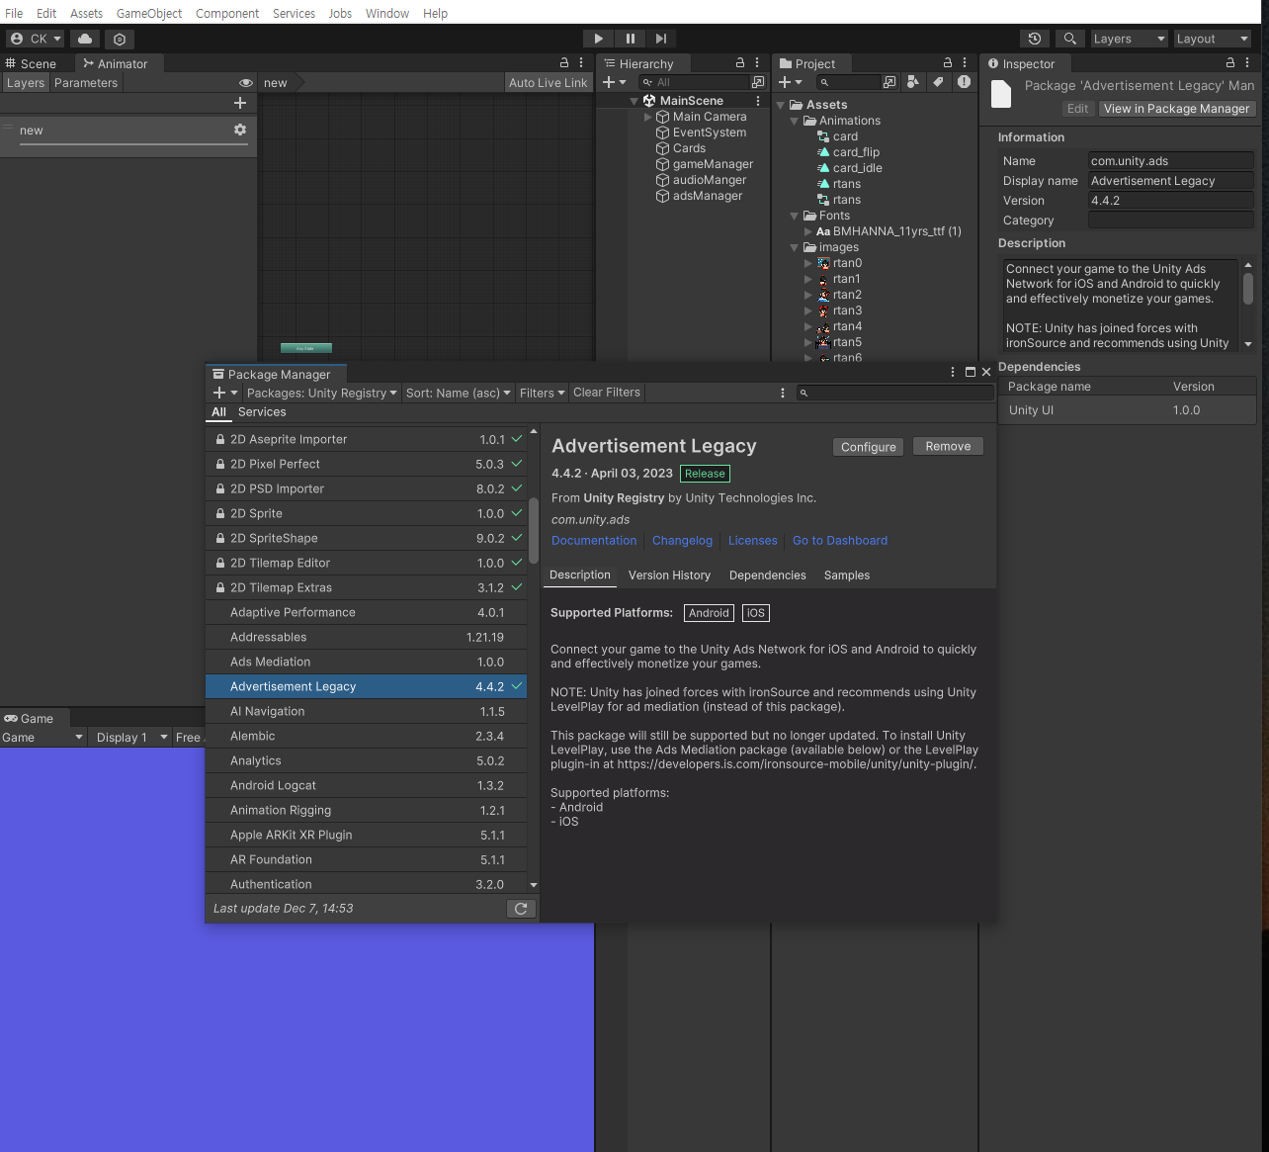
Task: Lock the Project panel
Action: 948,62
